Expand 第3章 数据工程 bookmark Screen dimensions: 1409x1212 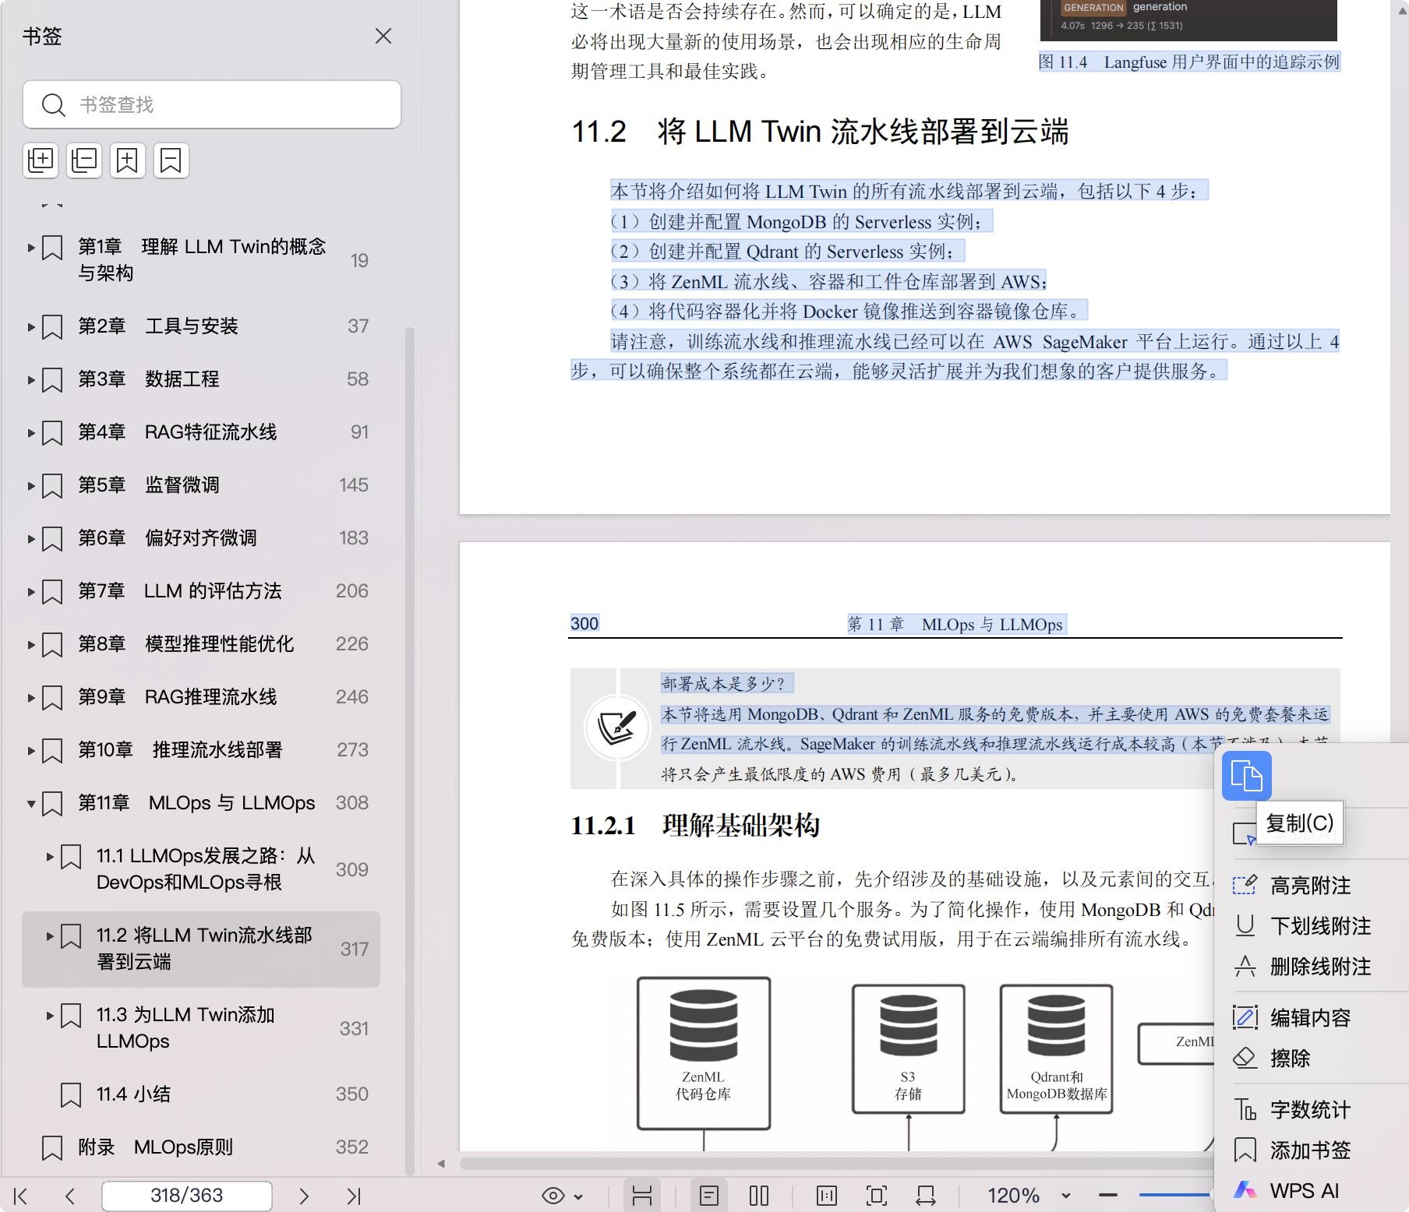pyautogui.click(x=31, y=379)
